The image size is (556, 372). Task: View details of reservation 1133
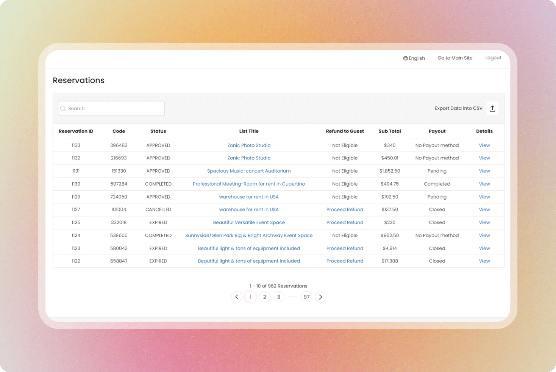coord(484,145)
